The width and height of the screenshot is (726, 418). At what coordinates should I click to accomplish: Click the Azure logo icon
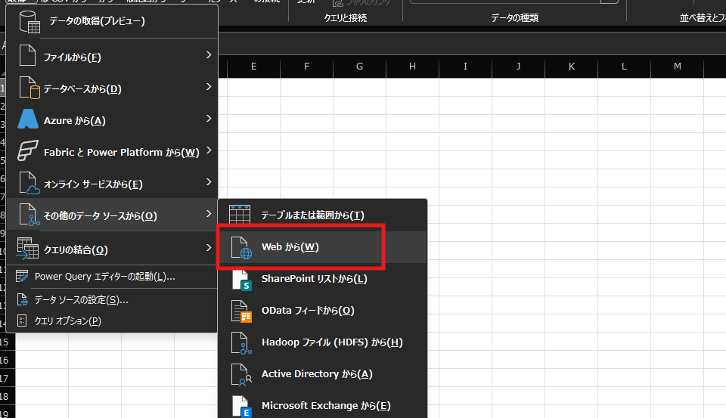coord(28,120)
